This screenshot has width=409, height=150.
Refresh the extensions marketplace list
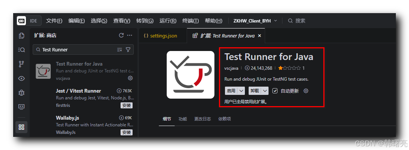tap(121, 35)
